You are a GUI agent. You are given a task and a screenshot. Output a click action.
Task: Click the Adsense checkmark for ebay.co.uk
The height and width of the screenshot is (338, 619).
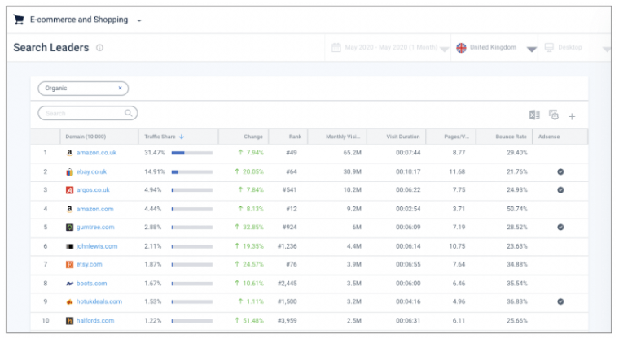coord(560,171)
